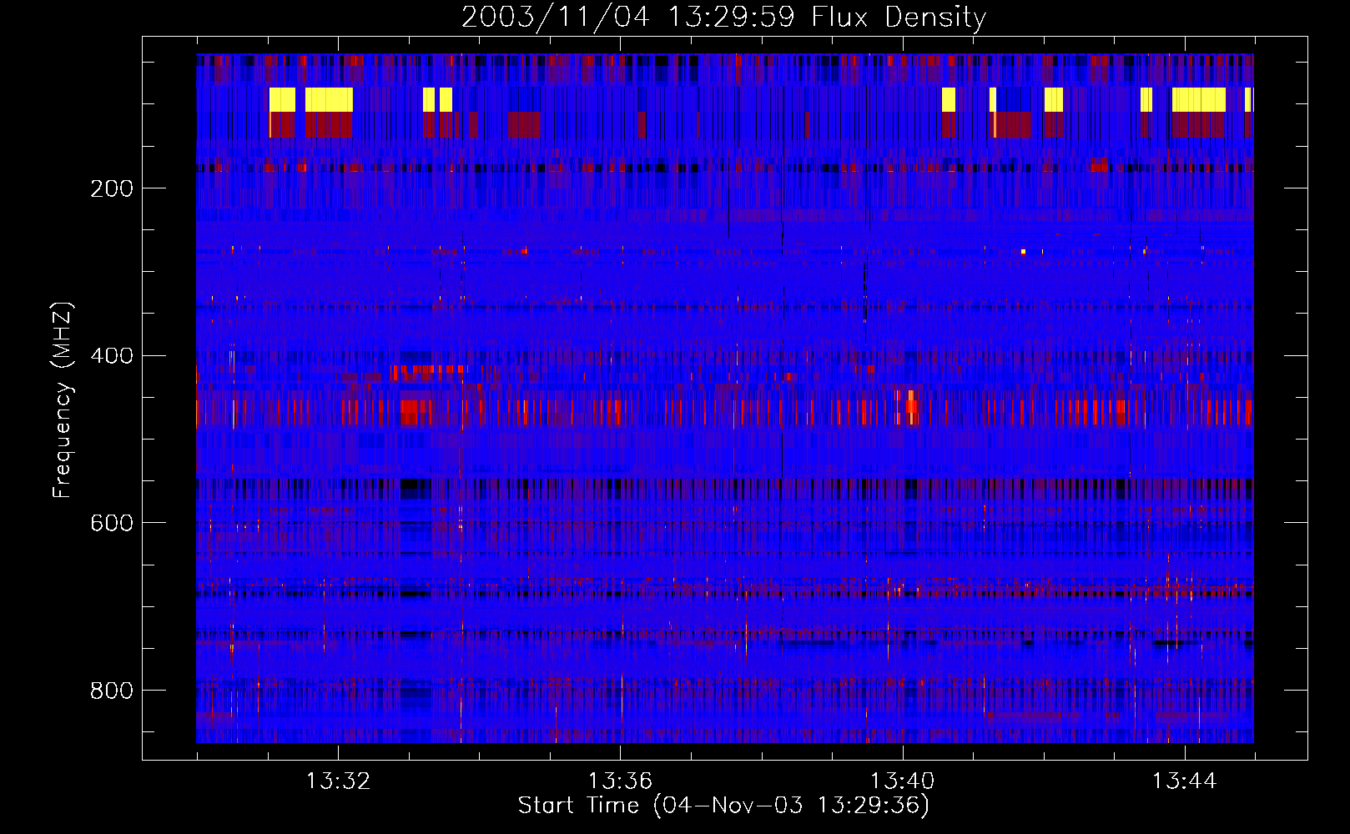Image resolution: width=1350 pixels, height=834 pixels.
Task: Click the 800 frequency tick label
Action: click(x=112, y=691)
